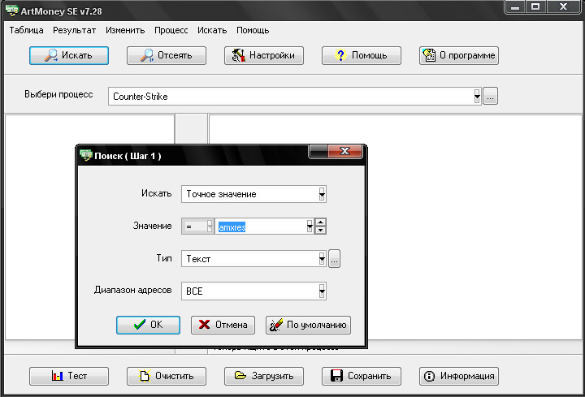Image resolution: width=585 pixels, height=397 pixels.
Task: Click the Искать search button in toolbar
Action: (x=69, y=55)
